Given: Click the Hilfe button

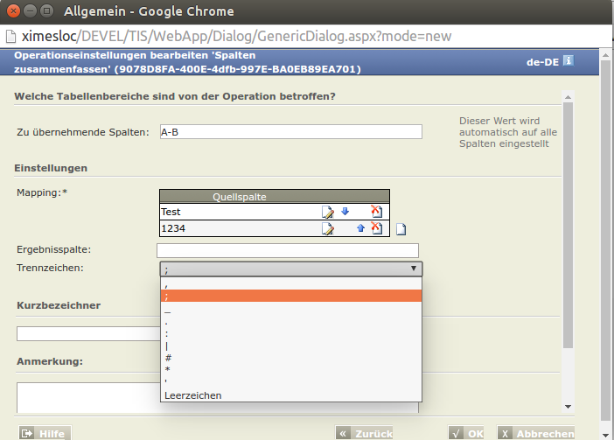Looking at the screenshot, I should 45,433.
